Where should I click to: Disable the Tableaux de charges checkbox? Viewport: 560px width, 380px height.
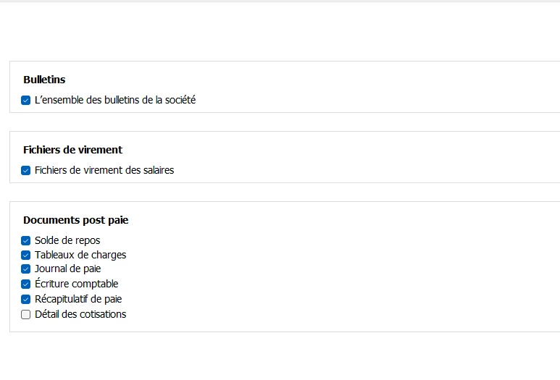26,256
